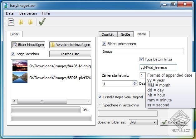The height and width of the screenshot is (139, 196).
Task: Click the green checkmark convert toolbar icon
Action: click(x=42, y=22)
